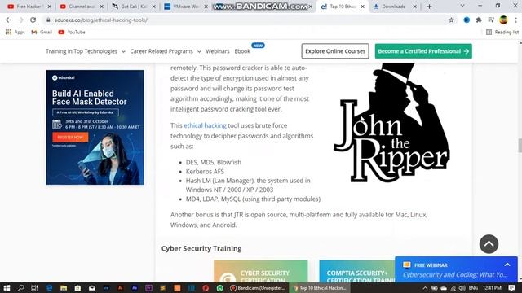Viewport: 522px width, 293px height.
Task: Click the page vertical scrollbar thumb
Action: [520, 146]
